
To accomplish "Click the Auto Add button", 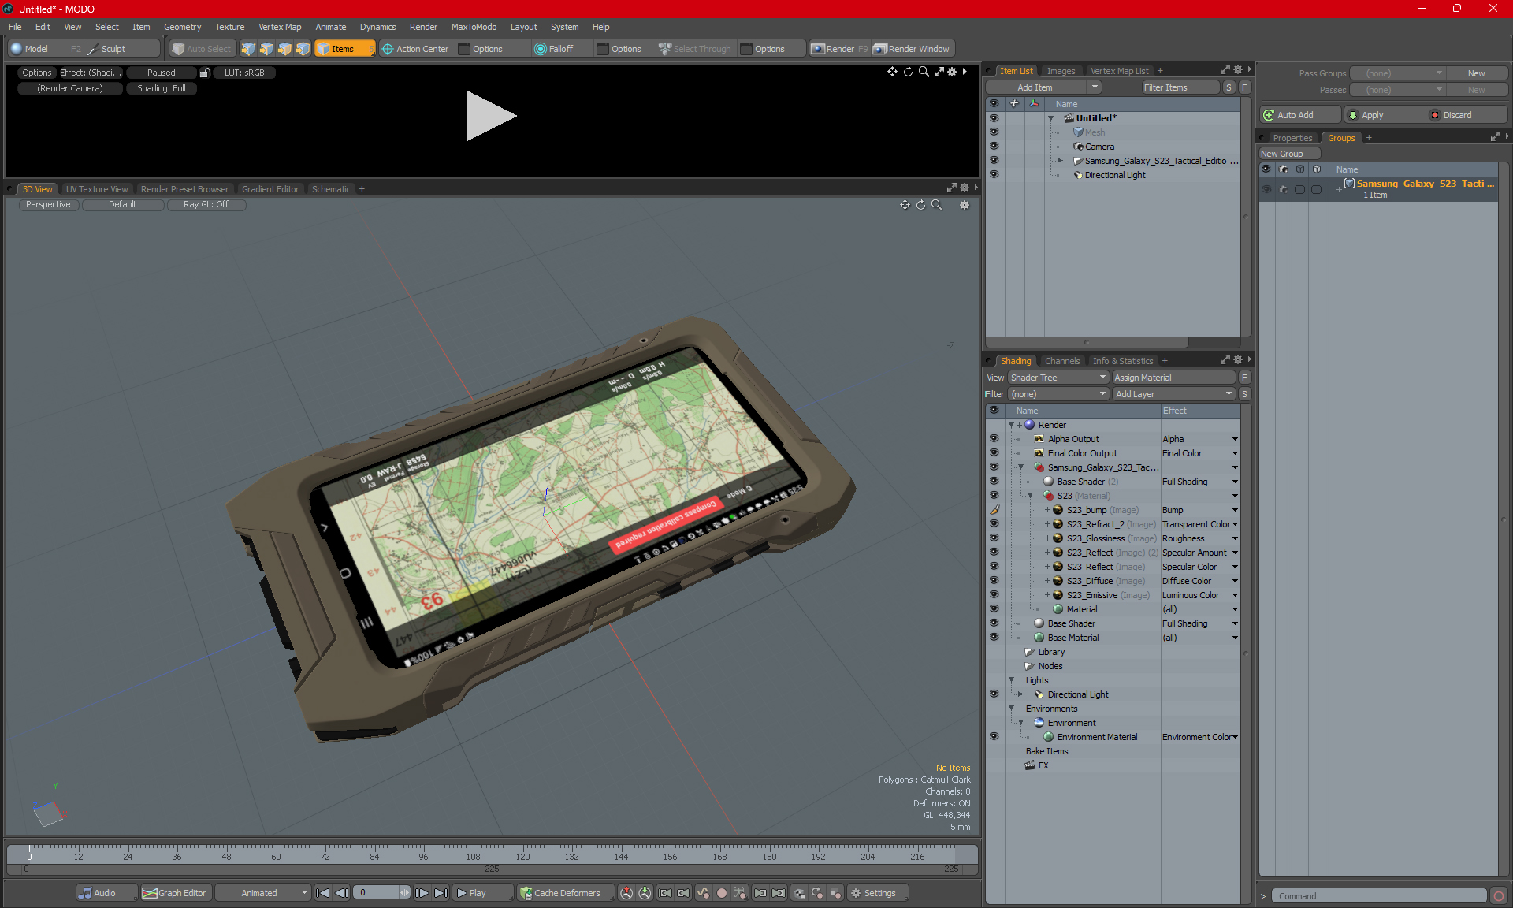I will [x=1299, y=115].
